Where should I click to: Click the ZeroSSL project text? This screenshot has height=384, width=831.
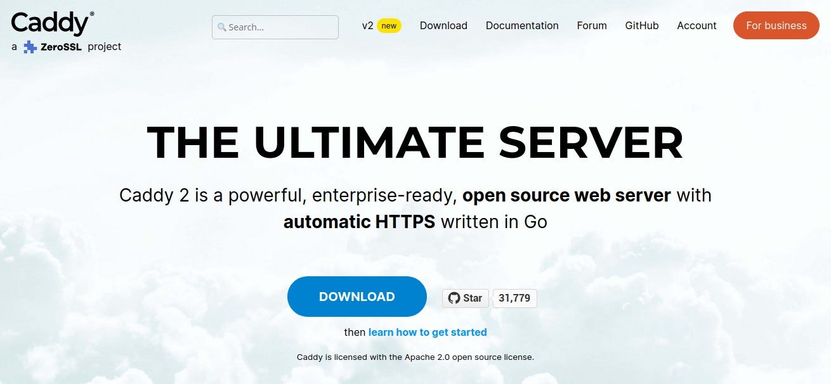coord(81,47)
